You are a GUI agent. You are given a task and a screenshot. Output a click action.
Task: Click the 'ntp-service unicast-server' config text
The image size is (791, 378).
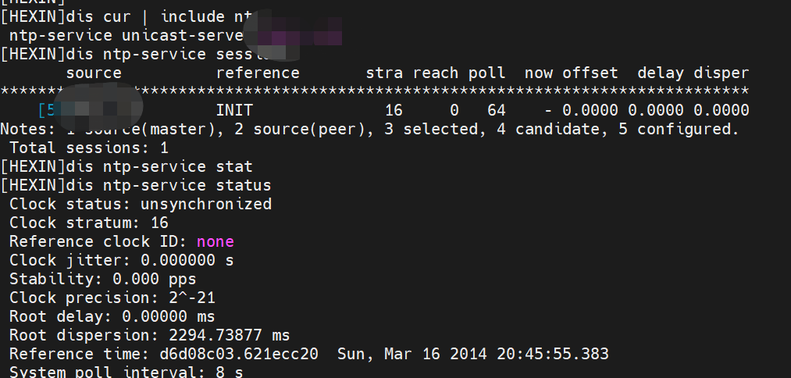click(x=125, y=35)
